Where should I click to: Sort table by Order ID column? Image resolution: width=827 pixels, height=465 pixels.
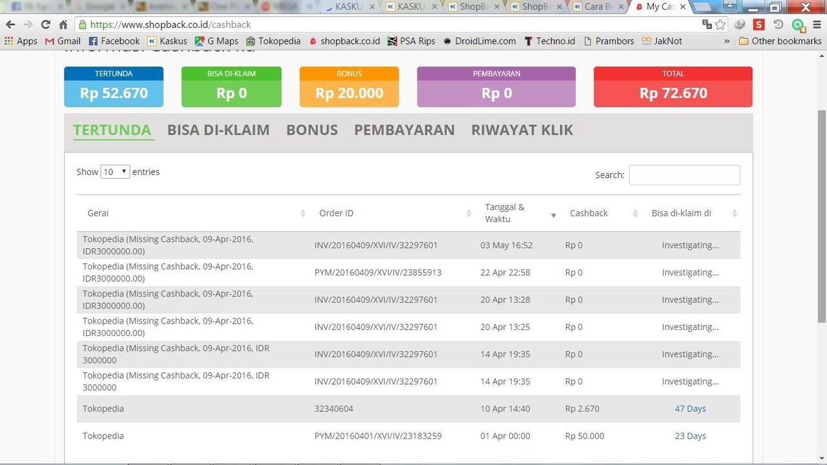(392, 213)
